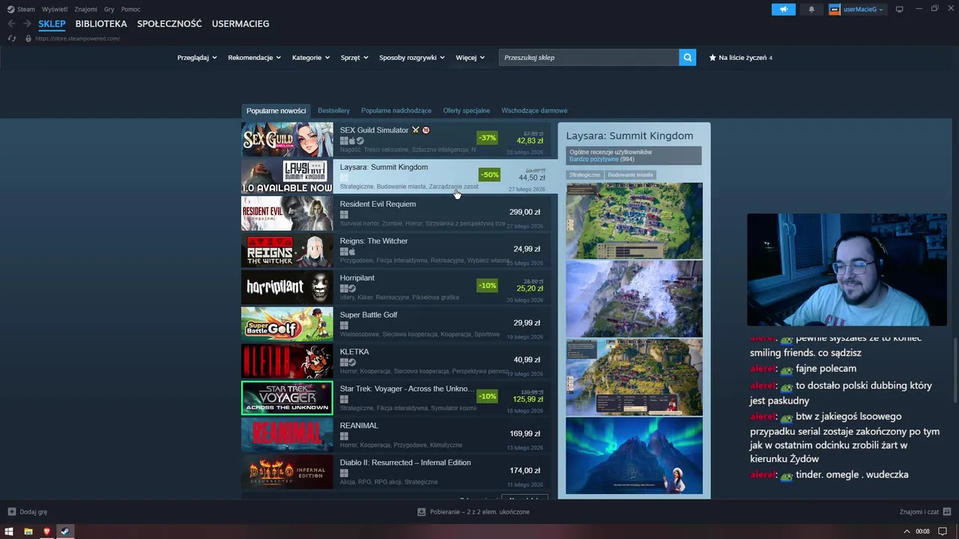The height and width of the screenshot is (539, 959).
Task: Click Dodaj grę button text
Action: coord(34,512)
